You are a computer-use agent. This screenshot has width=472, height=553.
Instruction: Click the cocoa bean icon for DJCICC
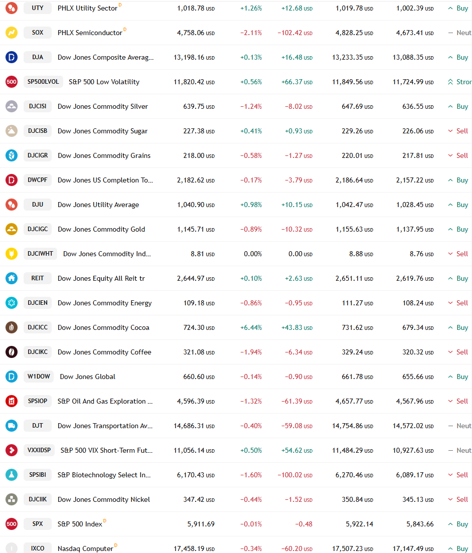pos(12,327)
